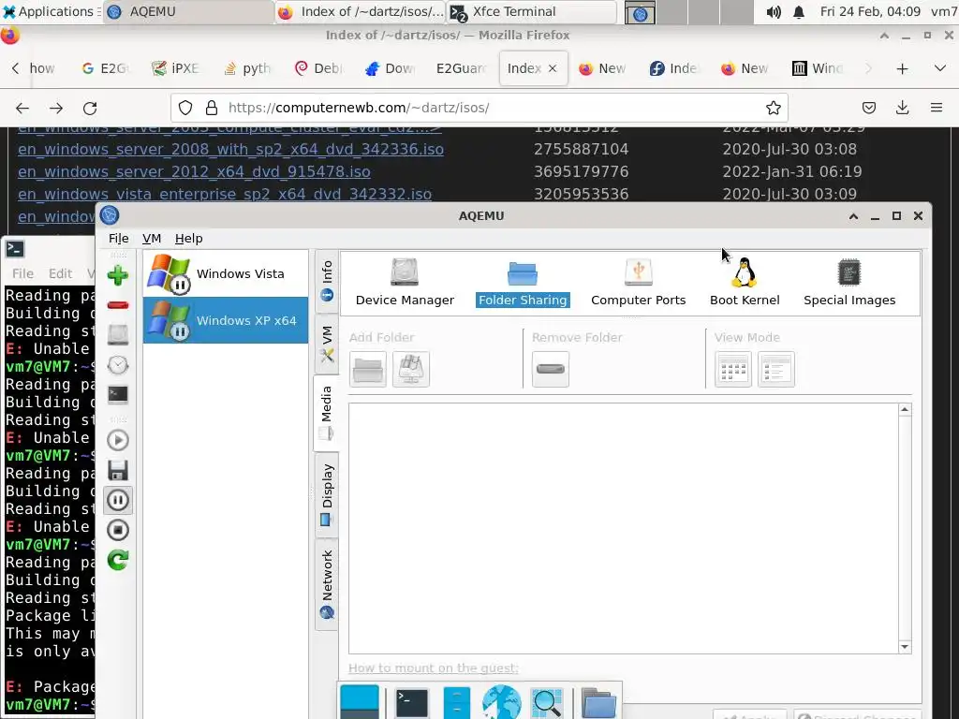Open the VM menu in AQEMU
This screenshot has width=959, height=719.
151,239
